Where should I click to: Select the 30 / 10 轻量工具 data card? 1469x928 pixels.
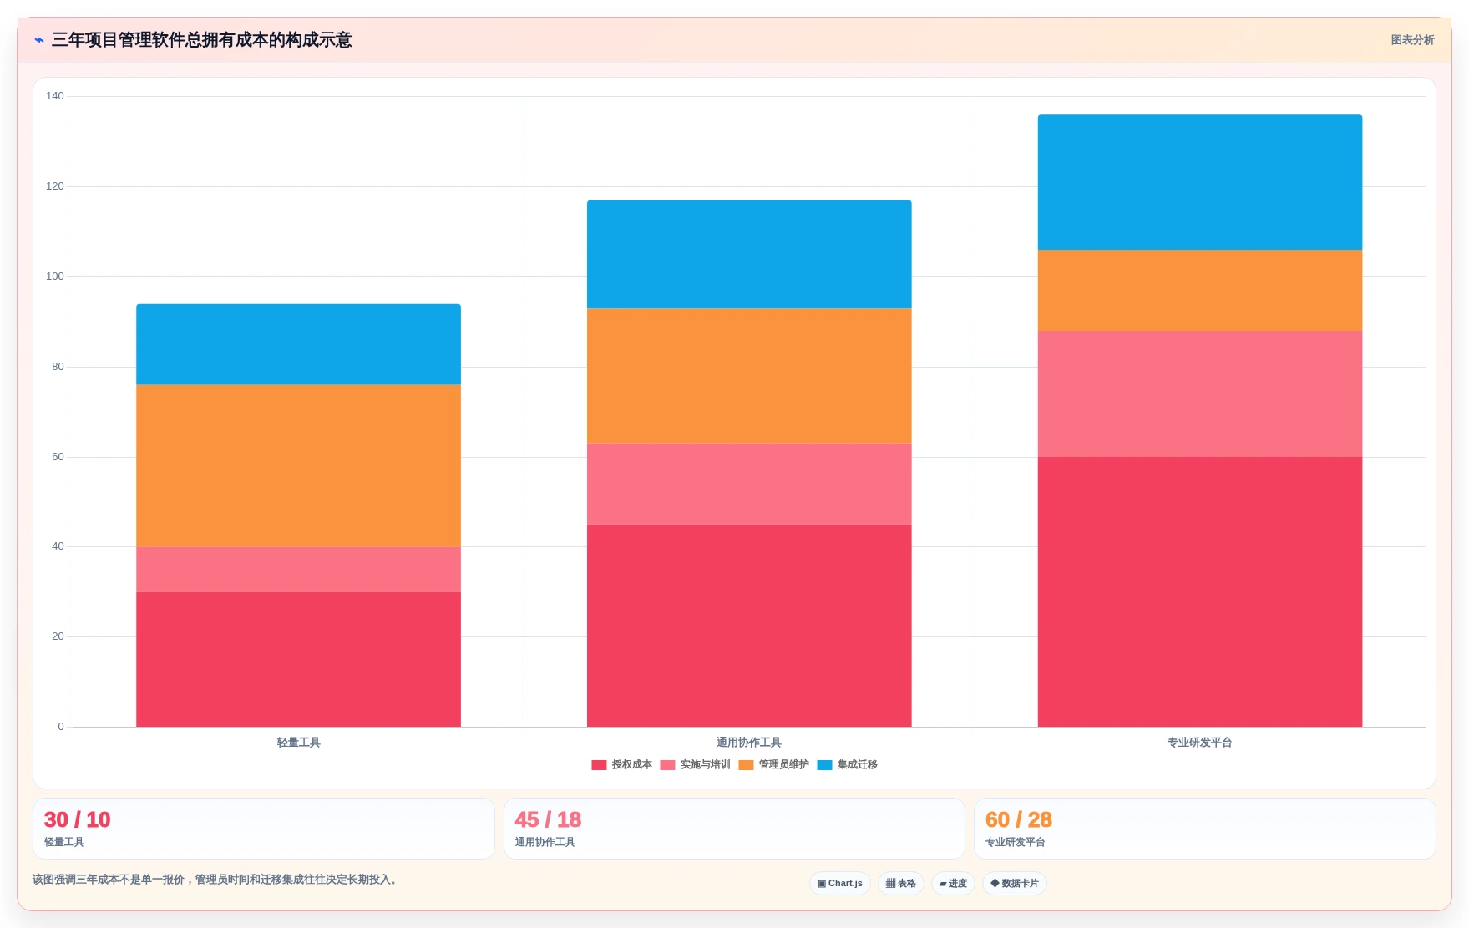264,829
